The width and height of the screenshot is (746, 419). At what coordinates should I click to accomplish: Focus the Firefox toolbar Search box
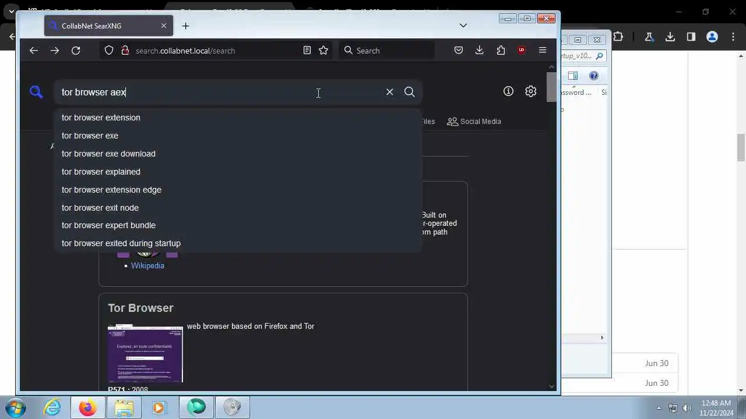(386, 51)
